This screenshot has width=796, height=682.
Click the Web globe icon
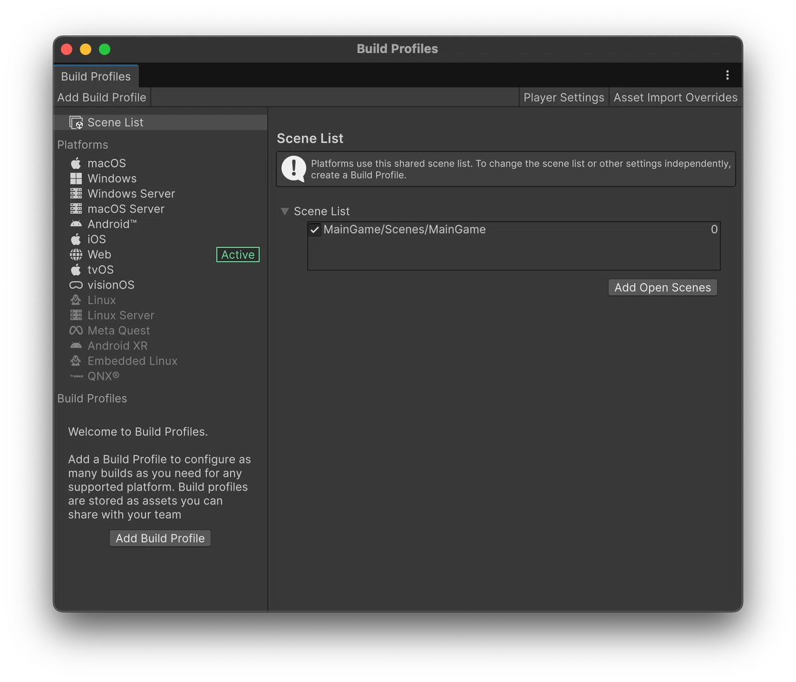coord(76,255)
